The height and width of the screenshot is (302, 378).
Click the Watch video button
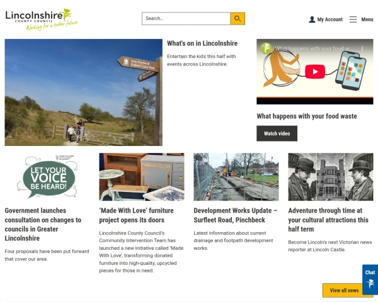pos(277,133)
